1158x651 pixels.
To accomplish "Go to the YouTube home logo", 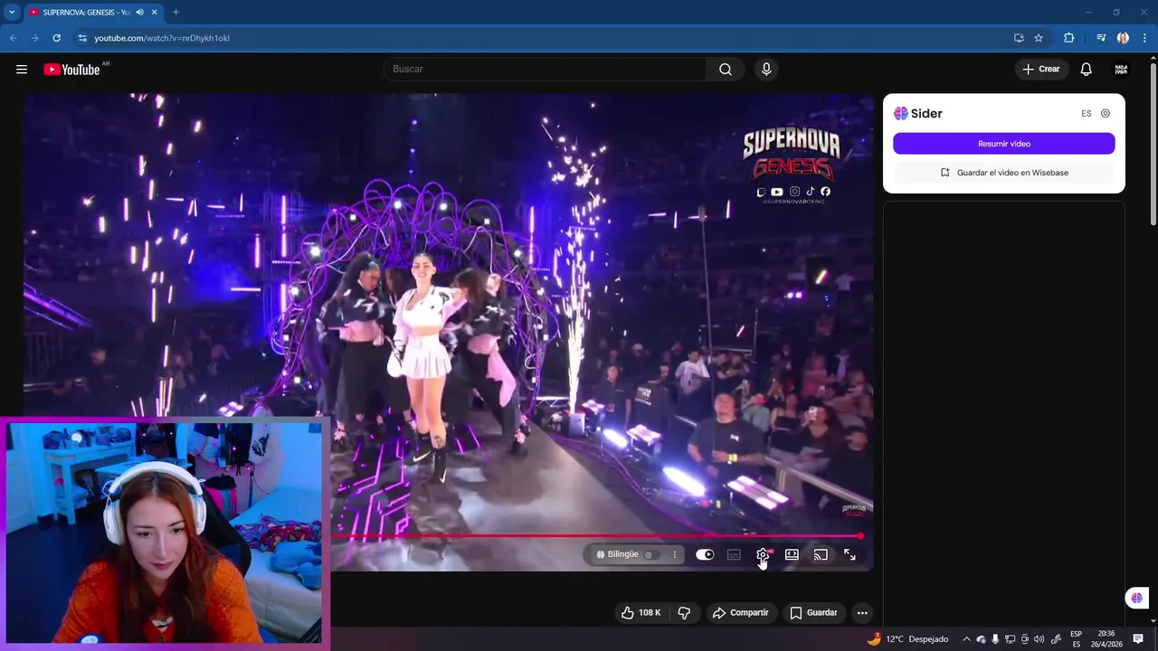I will pyautogui.click(x=71, y=70).
